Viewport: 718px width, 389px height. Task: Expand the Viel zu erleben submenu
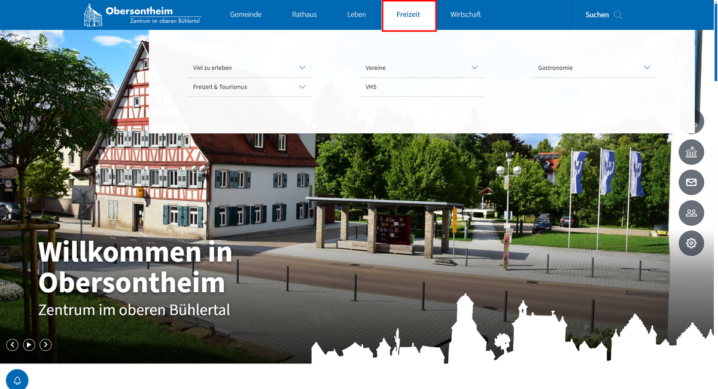click(302, 68)
